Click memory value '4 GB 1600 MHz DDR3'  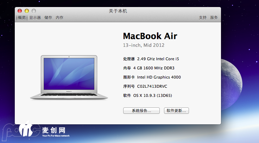[x=154, y=68]
